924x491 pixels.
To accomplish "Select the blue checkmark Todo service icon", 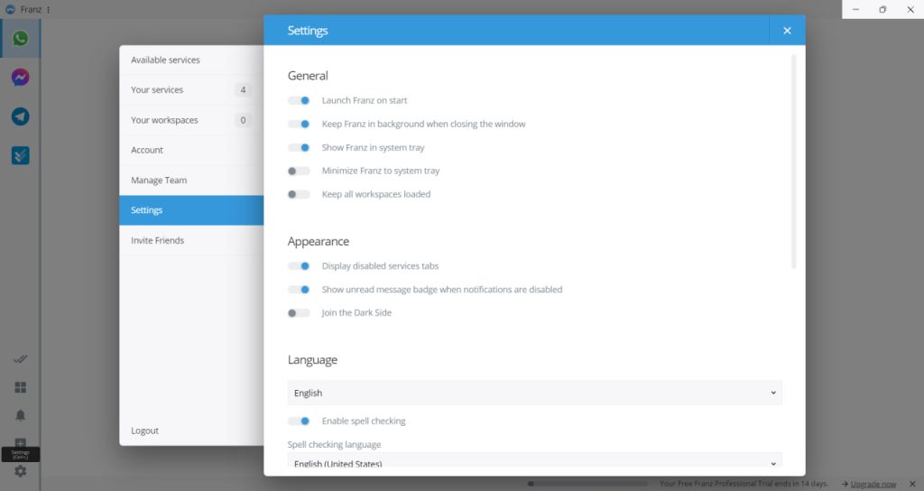I will pyautogui.click(x=20, y=155).
